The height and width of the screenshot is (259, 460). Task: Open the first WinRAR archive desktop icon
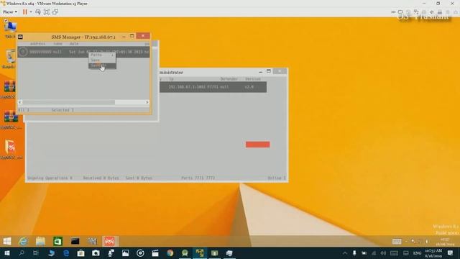pos(11,89)
